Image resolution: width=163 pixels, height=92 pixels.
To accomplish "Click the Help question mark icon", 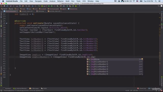I will pyautogui.click(x=79, y=6).
